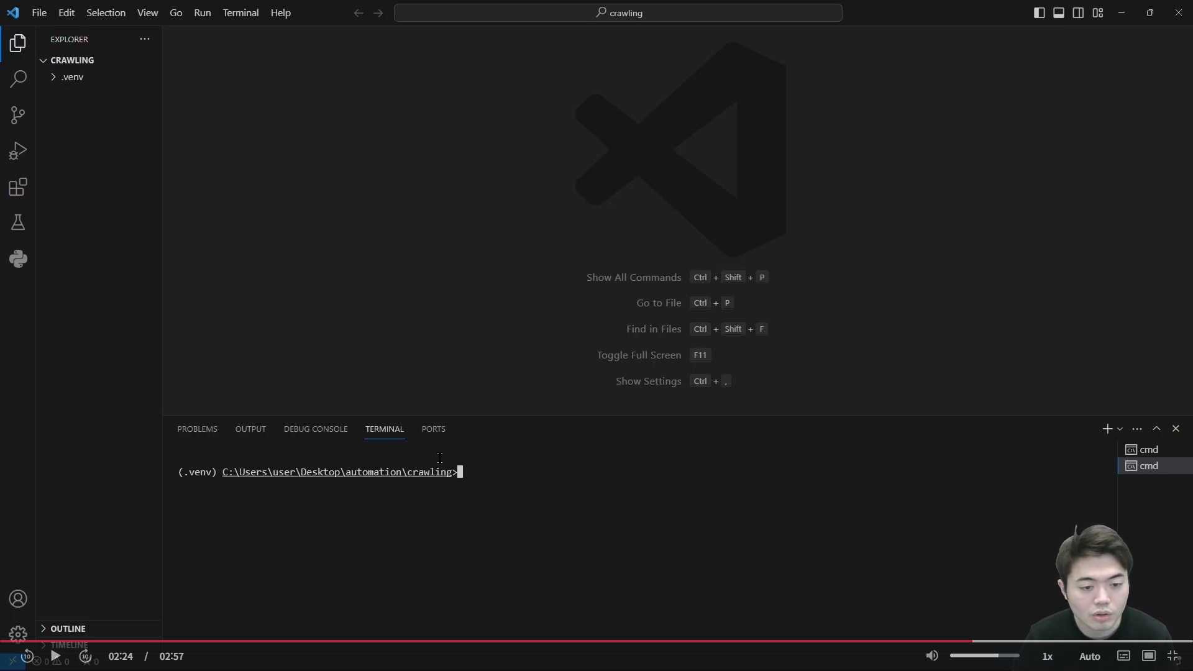
Task: Open the Go menu
Action: click(x=176, y=13)
